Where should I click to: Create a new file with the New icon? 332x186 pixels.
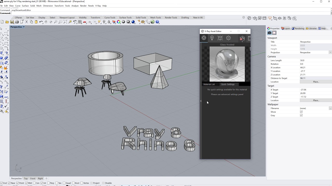click(x=2, y=22)
